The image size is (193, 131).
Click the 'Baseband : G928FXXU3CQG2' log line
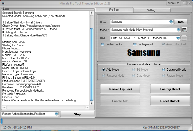point(20,87)
